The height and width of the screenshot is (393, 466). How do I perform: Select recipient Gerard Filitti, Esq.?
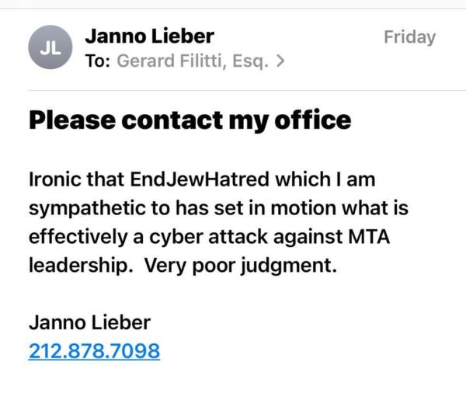coord(193,61)
